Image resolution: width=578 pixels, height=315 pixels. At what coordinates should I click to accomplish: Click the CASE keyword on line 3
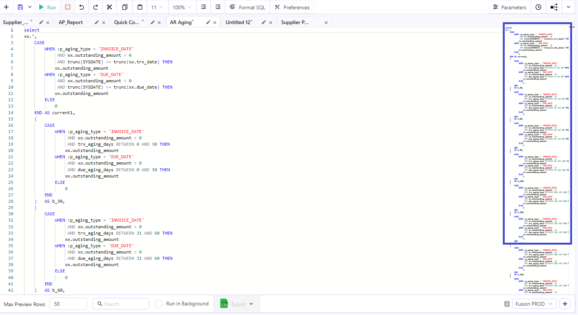(x=39, y=43)
